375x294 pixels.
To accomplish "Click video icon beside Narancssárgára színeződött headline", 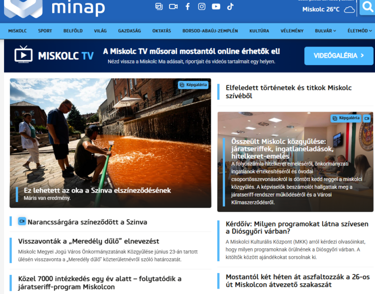I will click(22, 221).
